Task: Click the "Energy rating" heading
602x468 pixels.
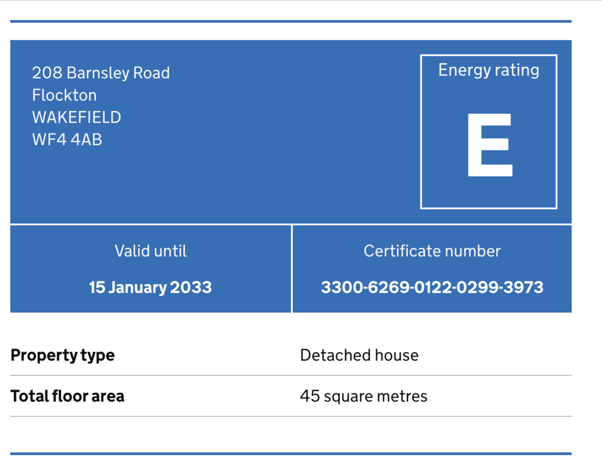Action: point(489,70)
